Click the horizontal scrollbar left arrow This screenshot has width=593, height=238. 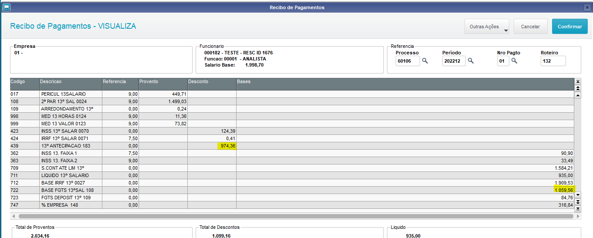pos(14,216)
